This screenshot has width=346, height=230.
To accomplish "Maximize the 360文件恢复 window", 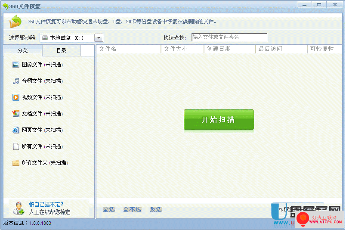I will (319, 5).
